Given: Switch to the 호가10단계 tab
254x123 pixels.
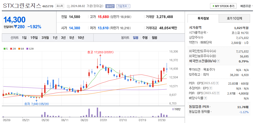Looking at the screenshot, I should [234, 19].
